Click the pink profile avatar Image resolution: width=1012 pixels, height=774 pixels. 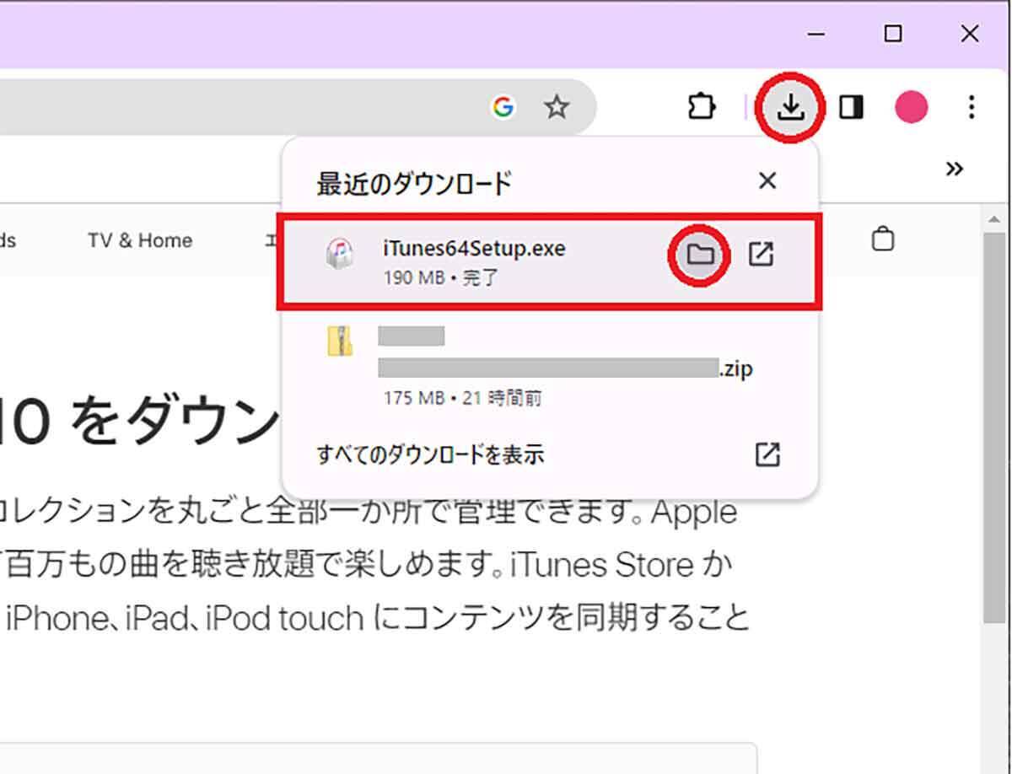coord(911,107)
